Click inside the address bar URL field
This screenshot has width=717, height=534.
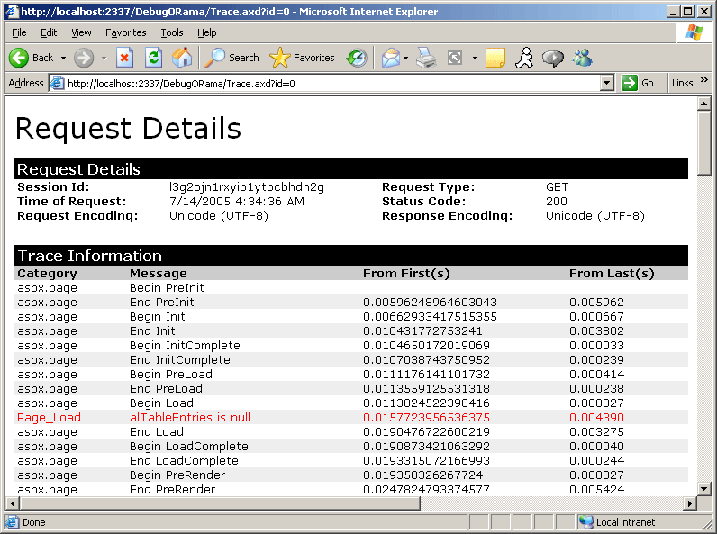(x=324, y=83)
